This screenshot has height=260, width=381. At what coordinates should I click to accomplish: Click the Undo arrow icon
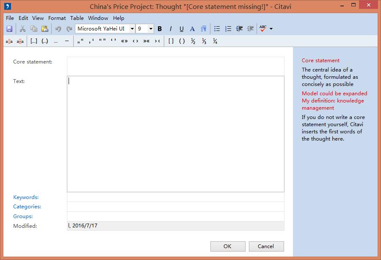coord(58,29)
